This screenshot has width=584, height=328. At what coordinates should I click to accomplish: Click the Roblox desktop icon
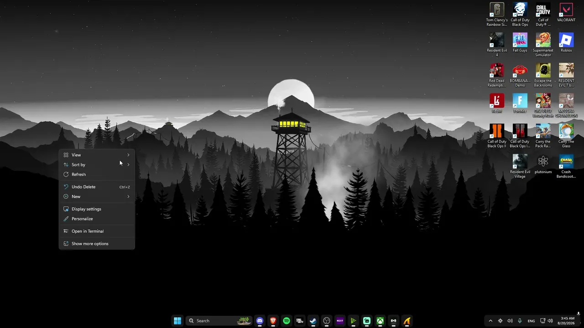(566, 43)
